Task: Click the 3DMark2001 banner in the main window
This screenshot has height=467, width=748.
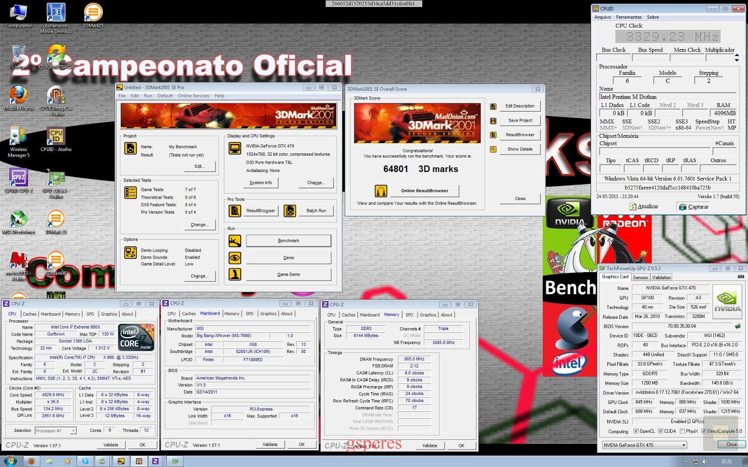Action: click(229, 115)
